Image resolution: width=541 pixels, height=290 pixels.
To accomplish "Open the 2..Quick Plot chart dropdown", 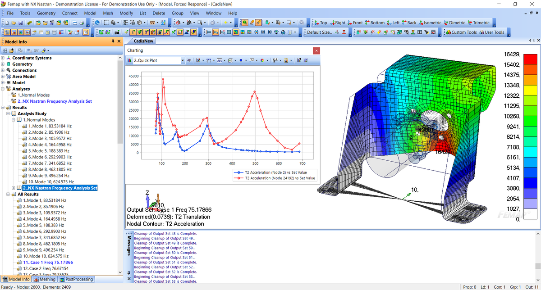I will [x=183, y=60].
